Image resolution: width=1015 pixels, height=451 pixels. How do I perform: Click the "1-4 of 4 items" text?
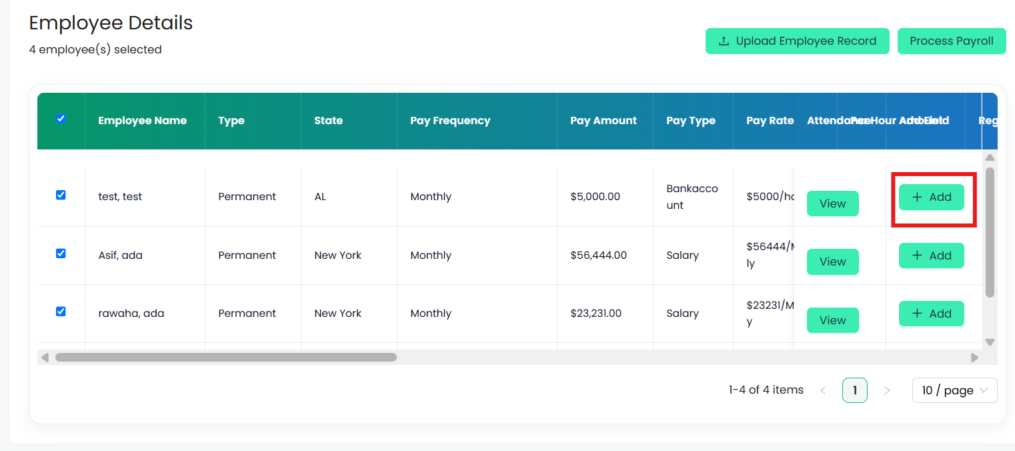tap(766, 390)
